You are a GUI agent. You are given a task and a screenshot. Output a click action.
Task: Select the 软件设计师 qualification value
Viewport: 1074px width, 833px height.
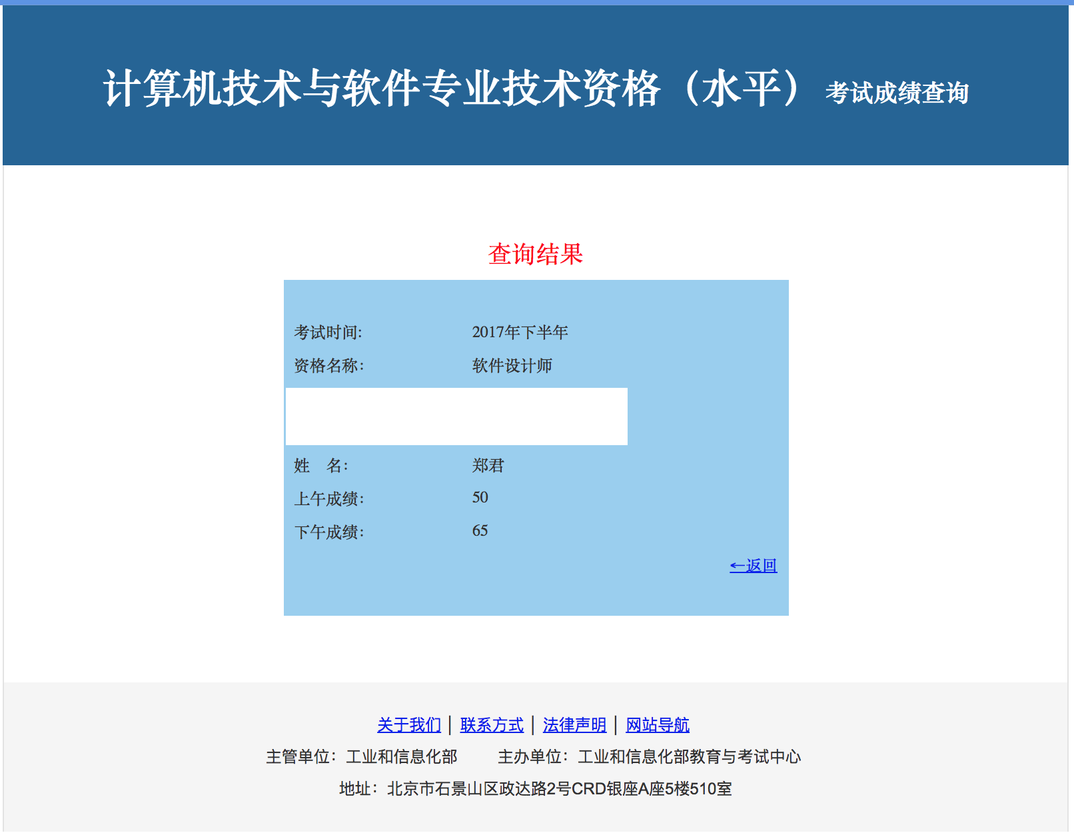click(x=512, y=366)
